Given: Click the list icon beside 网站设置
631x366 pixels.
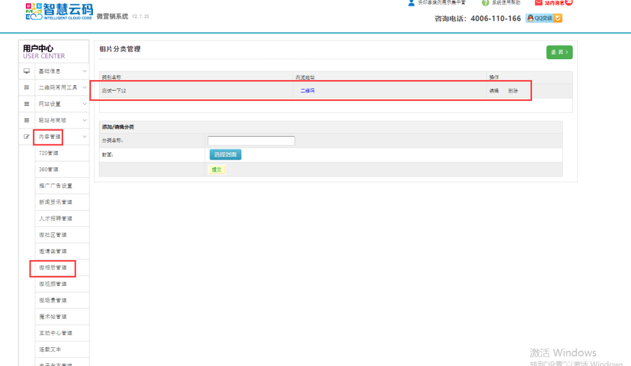Looking at the screenshot, I should tap(26, 104).
